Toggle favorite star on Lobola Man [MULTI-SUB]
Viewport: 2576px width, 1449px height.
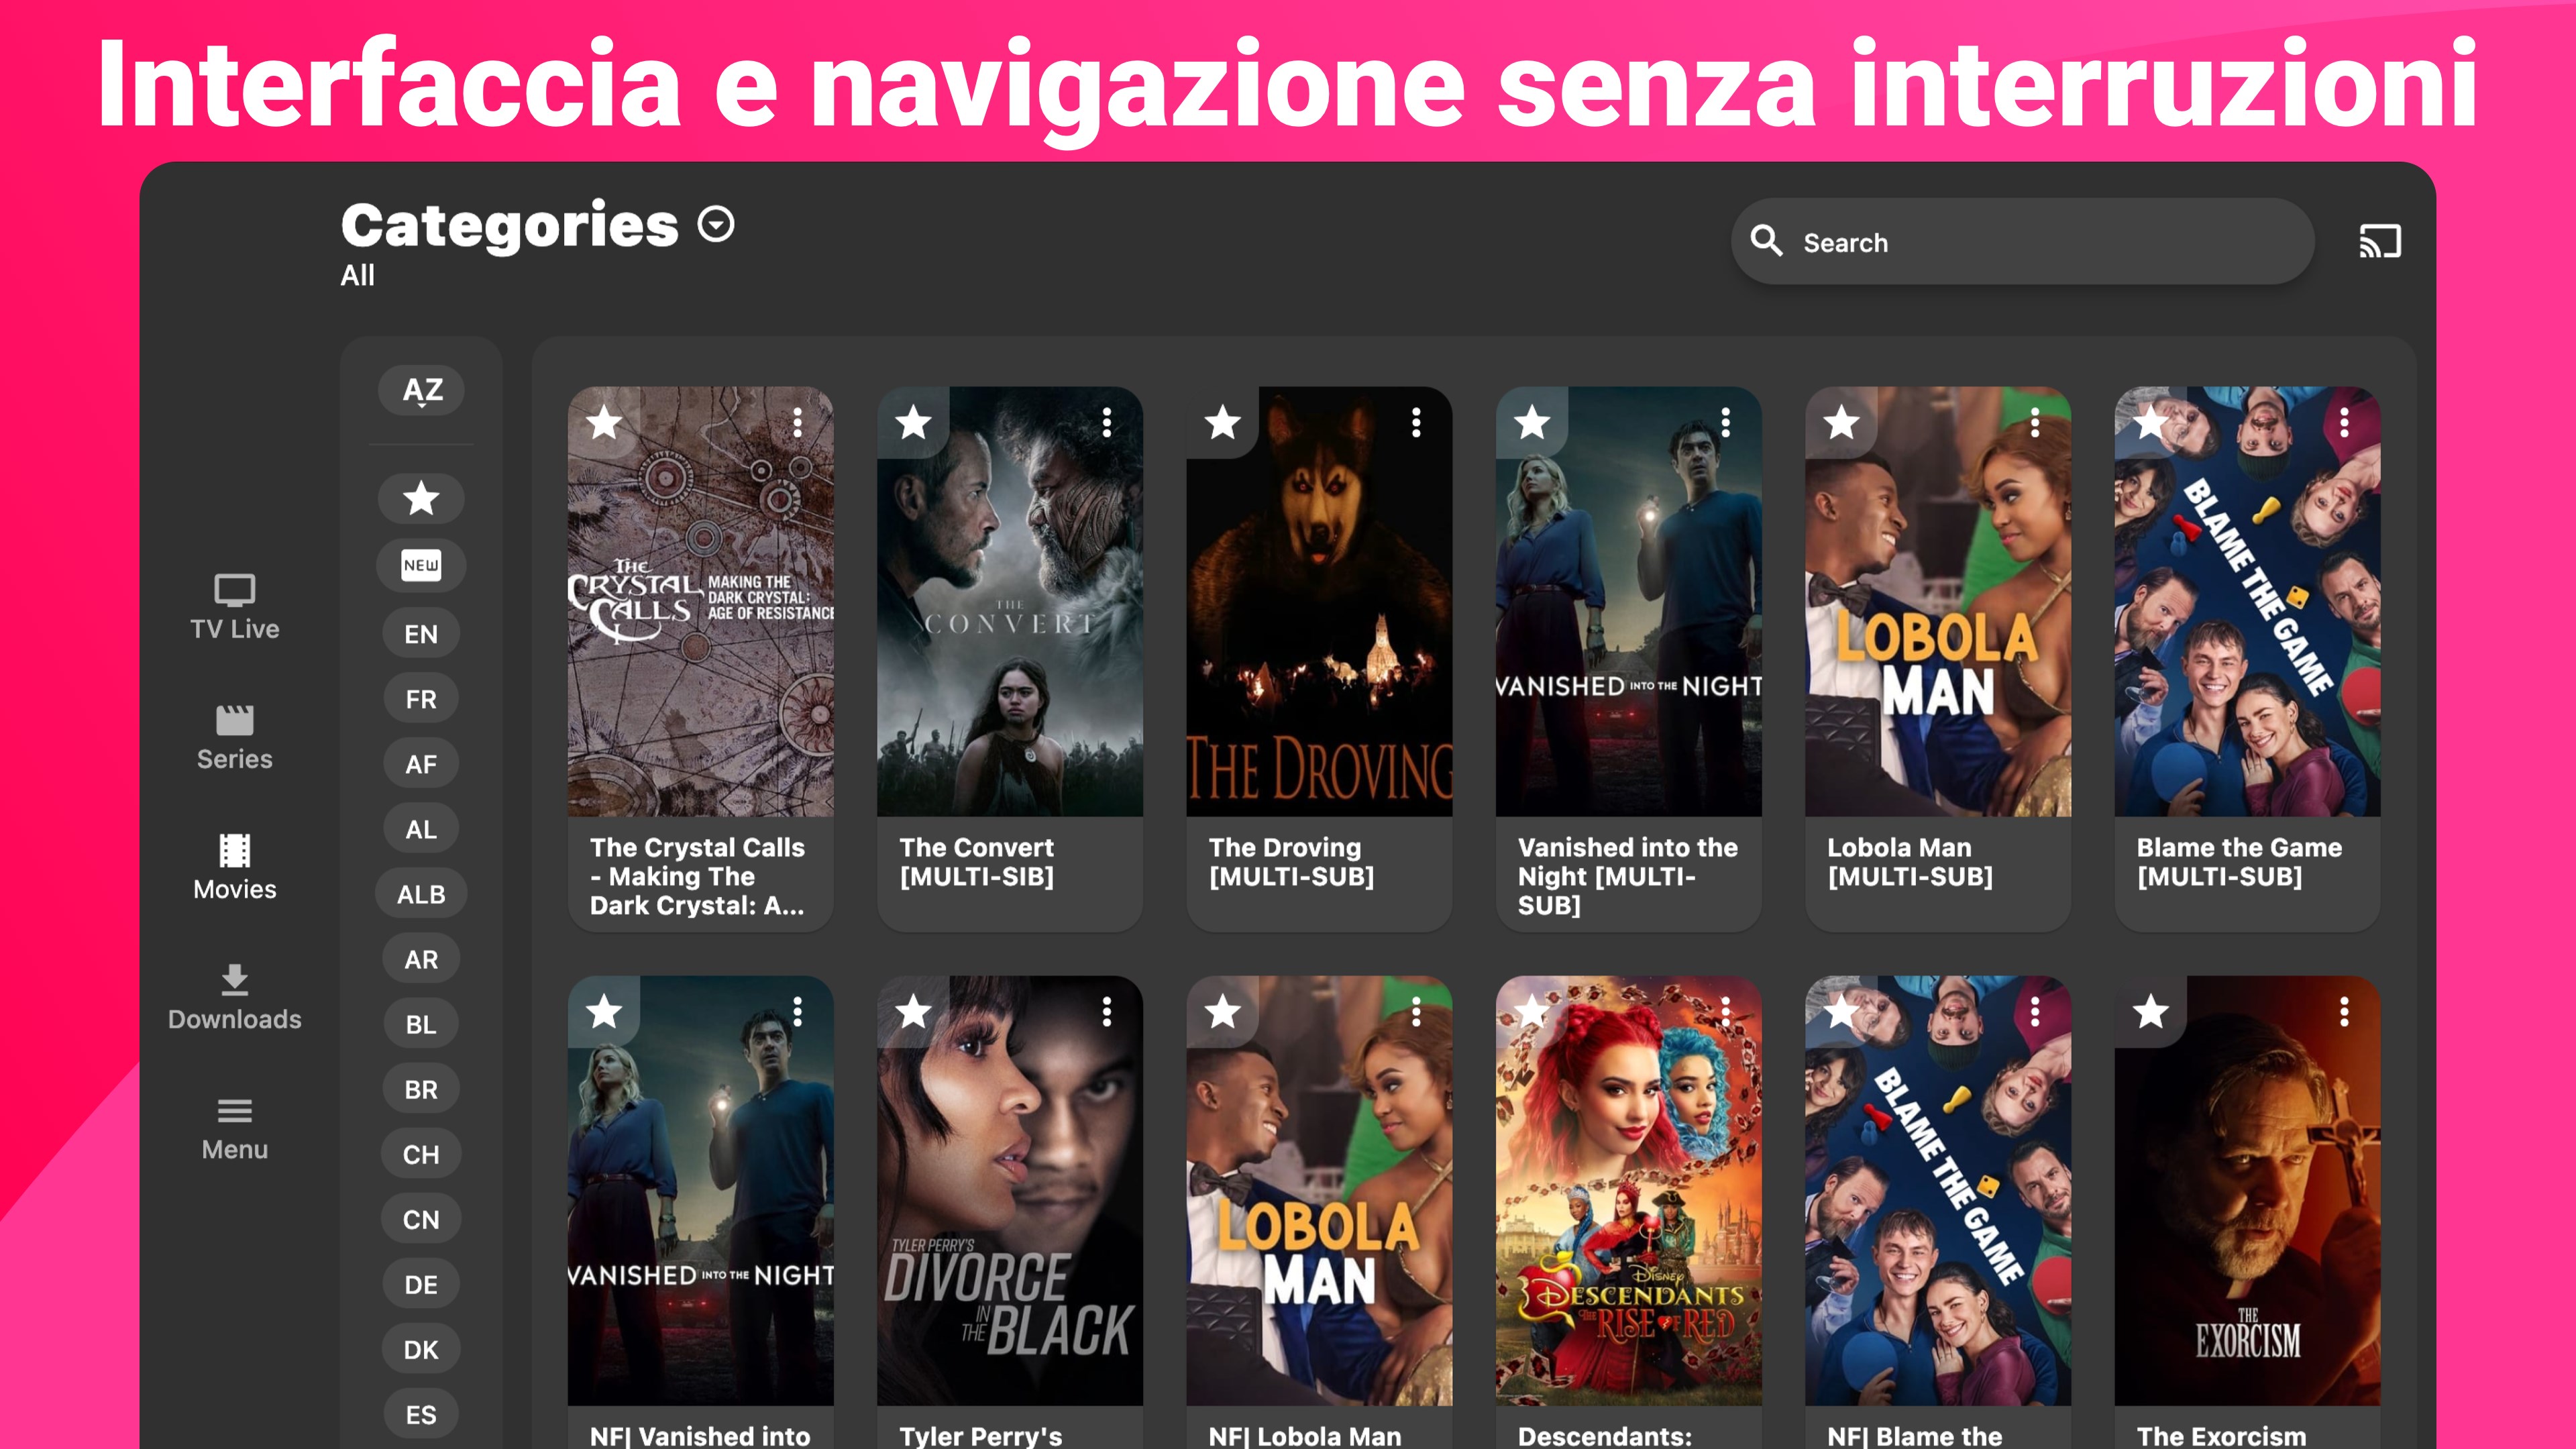(x=1841, y=423)
